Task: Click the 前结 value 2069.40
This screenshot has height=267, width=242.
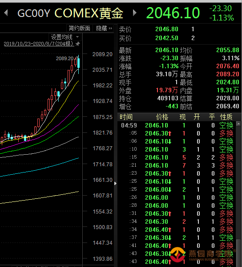Action: coord(228,106)
